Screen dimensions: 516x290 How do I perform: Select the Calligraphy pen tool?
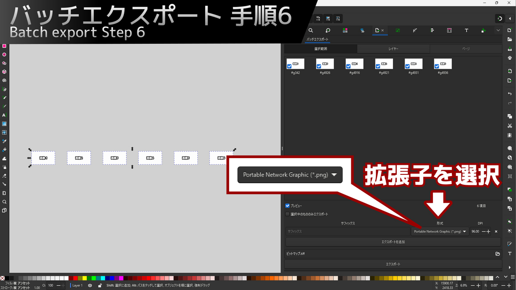point(3,107)
